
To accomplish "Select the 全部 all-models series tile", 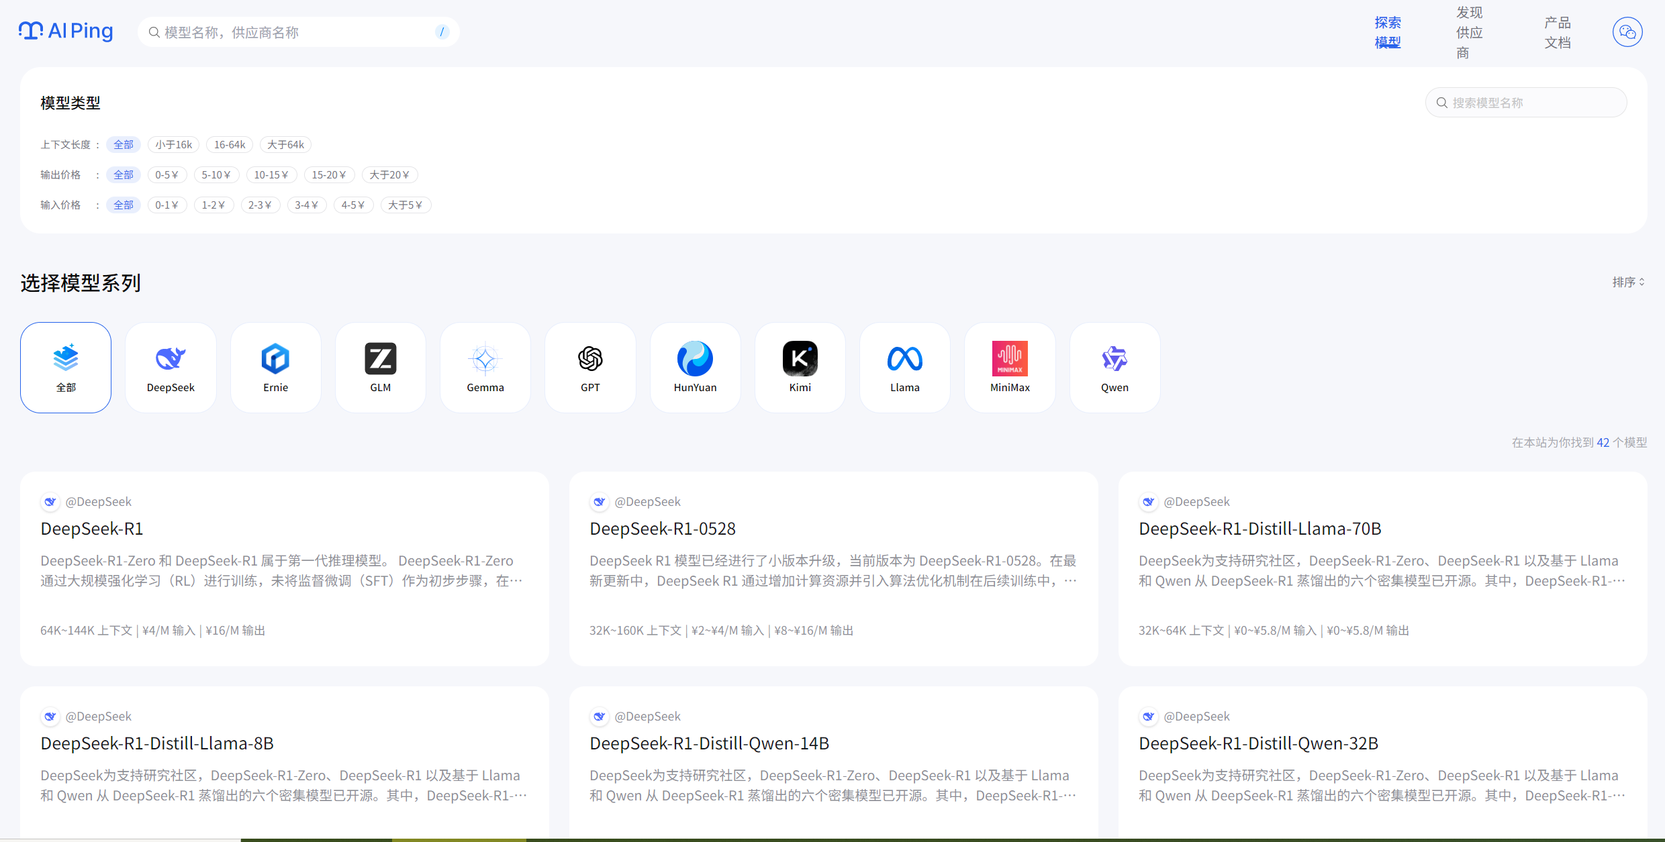I will (66, 368).
